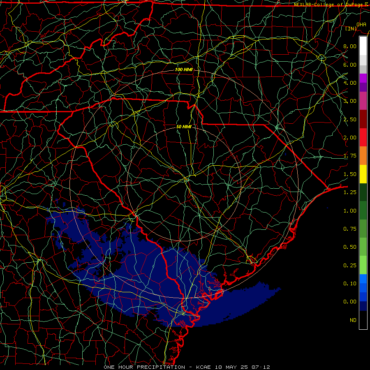Click the ND legend label

click(x=353, y=320)
